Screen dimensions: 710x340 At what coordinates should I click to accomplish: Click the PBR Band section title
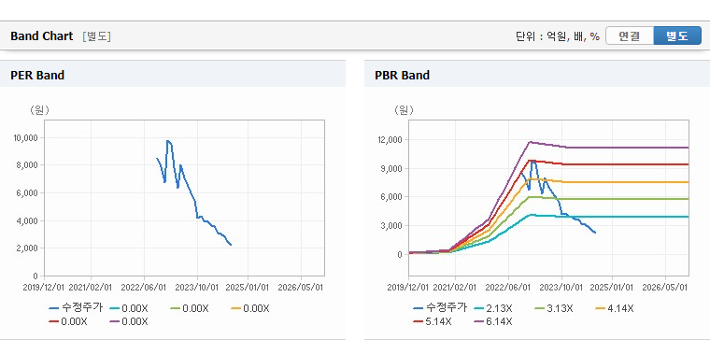(402, 75)
